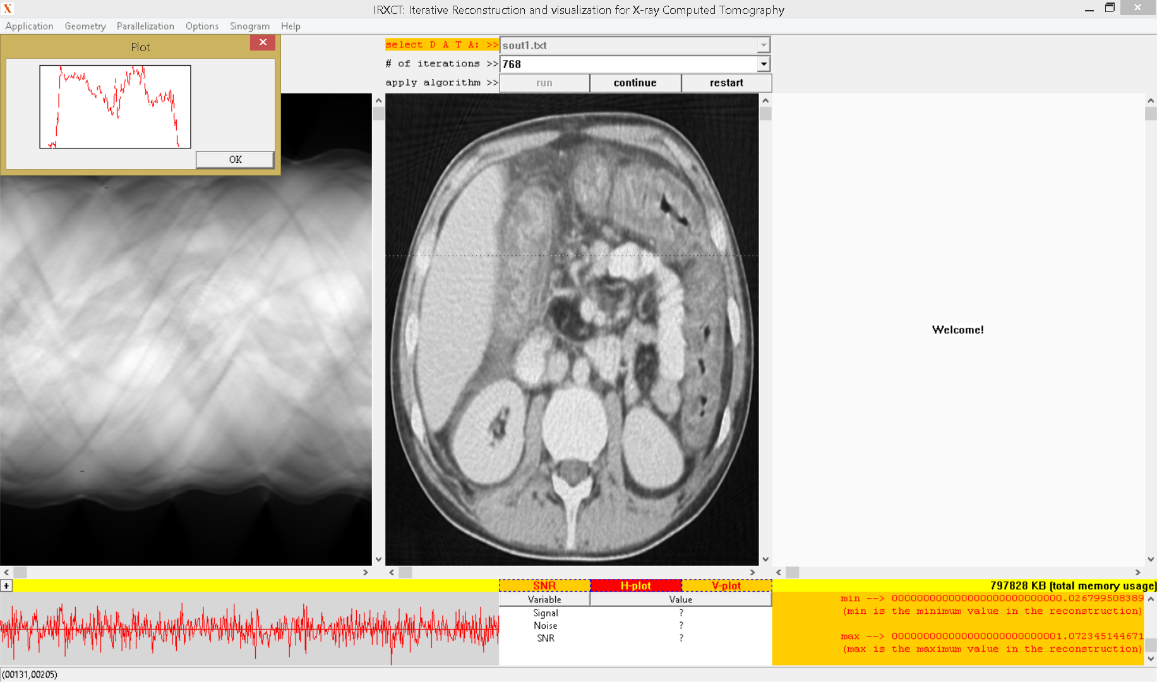This screenshot has width=1157, height=682.
Task: Click the iterations field showing 768
Action: click(628, 64)
